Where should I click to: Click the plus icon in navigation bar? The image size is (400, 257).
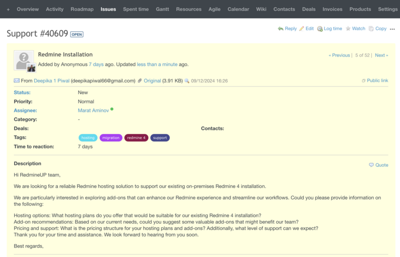coord(8,9)
